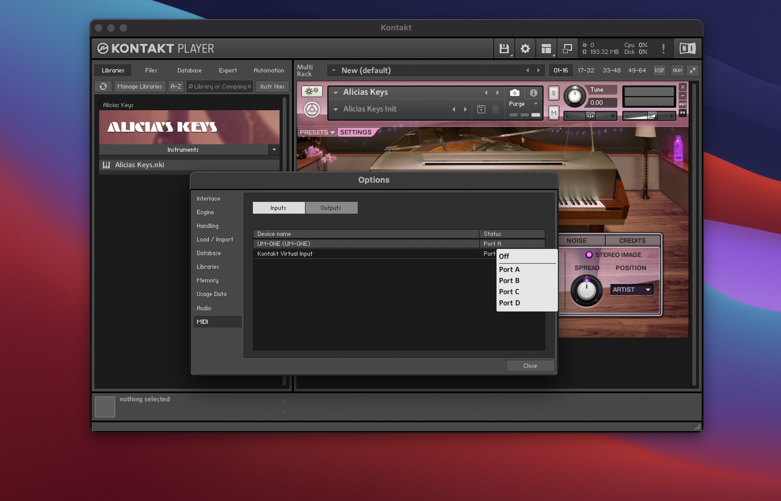The image size is (781, 501).
Task: Open the Alicias Keys instrument dropdown arrow
Action: (335, 92)
